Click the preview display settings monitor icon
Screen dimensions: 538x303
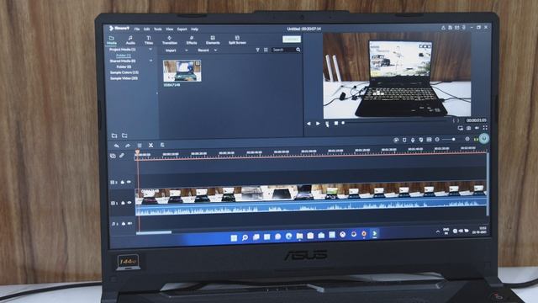[x=460, y=128]
